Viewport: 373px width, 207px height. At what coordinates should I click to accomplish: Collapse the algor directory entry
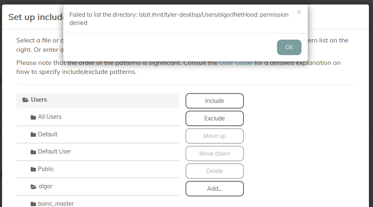[45, 186]
